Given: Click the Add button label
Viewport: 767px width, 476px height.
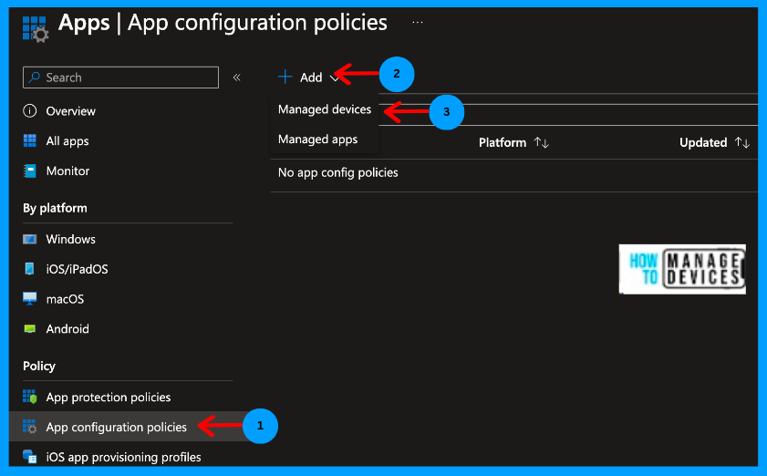Looking at the screenshot, I should 311,78.
